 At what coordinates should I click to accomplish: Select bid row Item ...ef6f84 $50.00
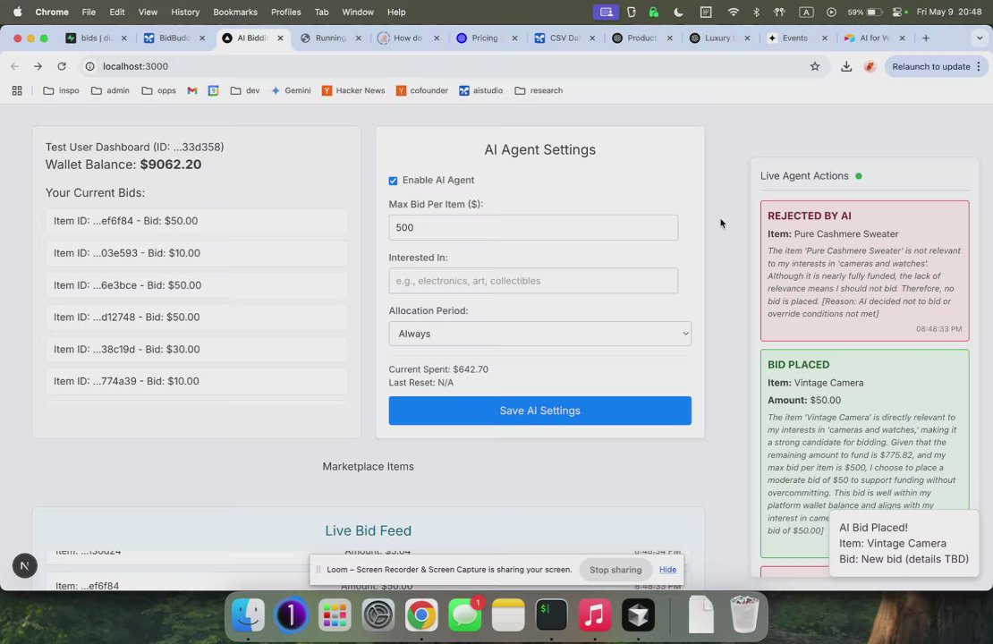[196, 221]
